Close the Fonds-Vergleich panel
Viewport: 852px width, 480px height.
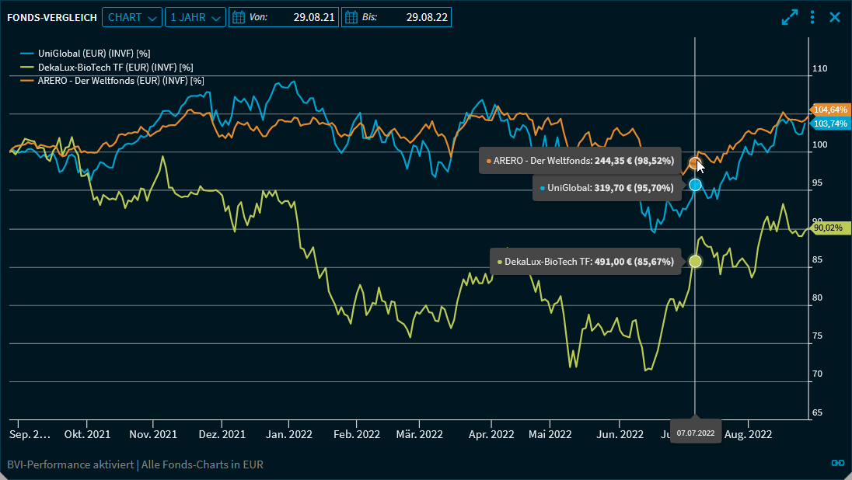(835, 17)
